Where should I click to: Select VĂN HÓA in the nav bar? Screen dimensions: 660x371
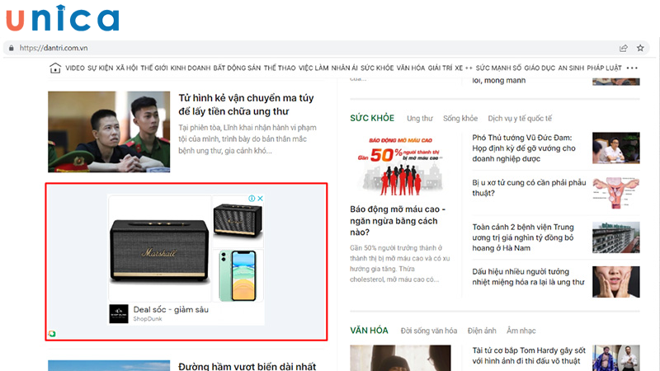coord(411,68)
